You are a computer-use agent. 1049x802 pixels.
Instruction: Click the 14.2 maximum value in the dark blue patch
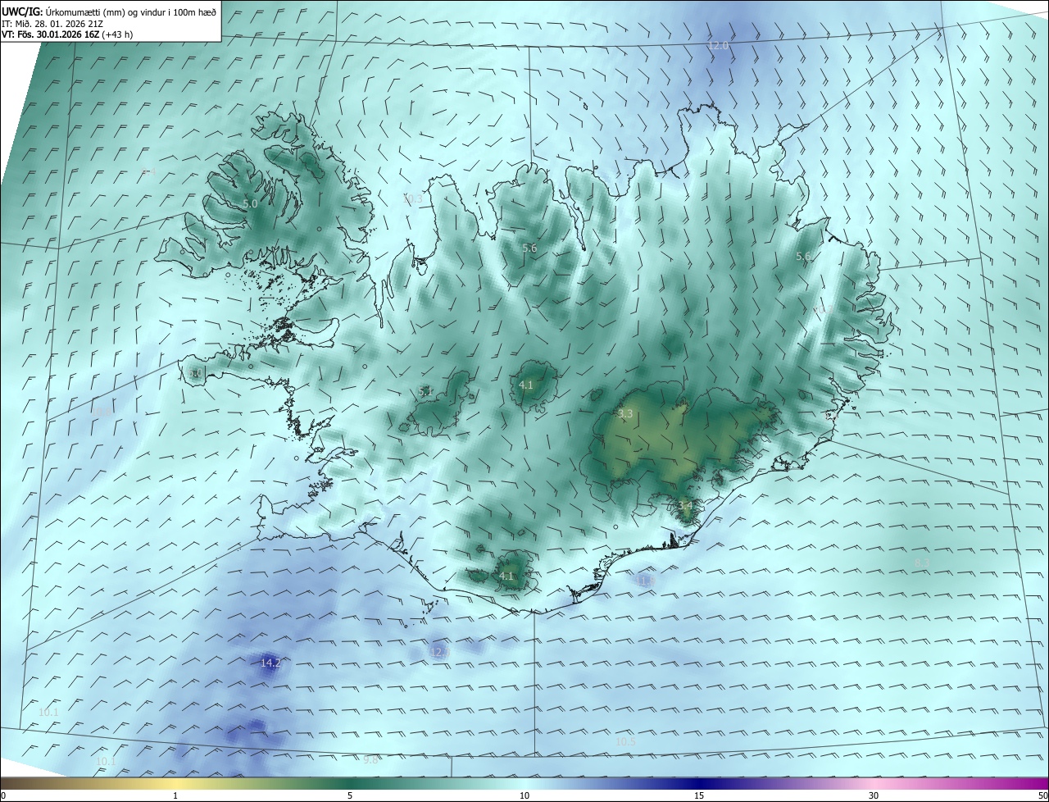270,663
